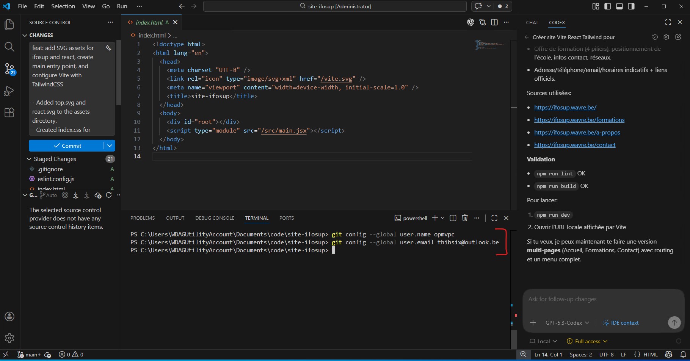
Task: Switch to the CHAT tab
Action: coord(532,22)
